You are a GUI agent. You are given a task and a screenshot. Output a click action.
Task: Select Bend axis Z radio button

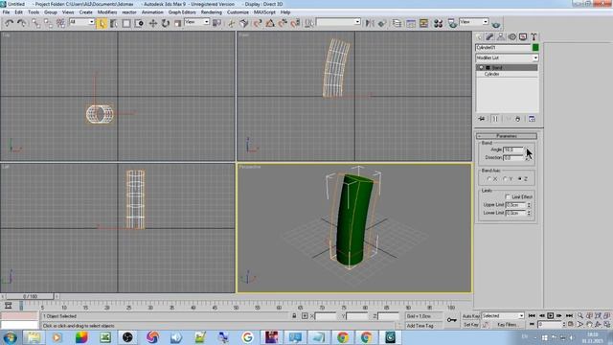coord(520,179)
